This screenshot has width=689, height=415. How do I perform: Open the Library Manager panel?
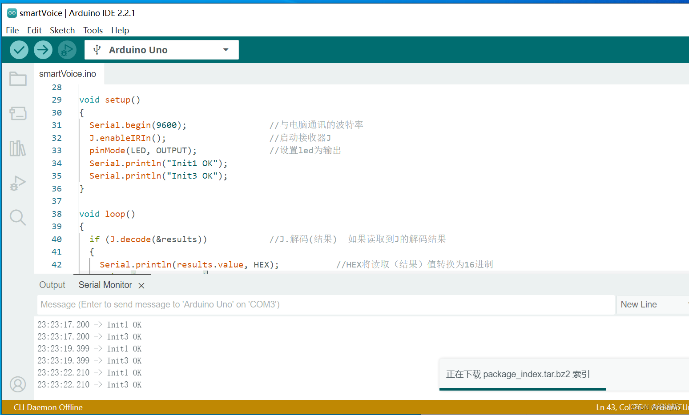tap(18, 148)
